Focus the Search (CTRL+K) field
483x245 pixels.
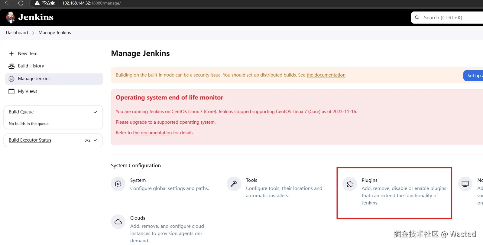[447, 18]
